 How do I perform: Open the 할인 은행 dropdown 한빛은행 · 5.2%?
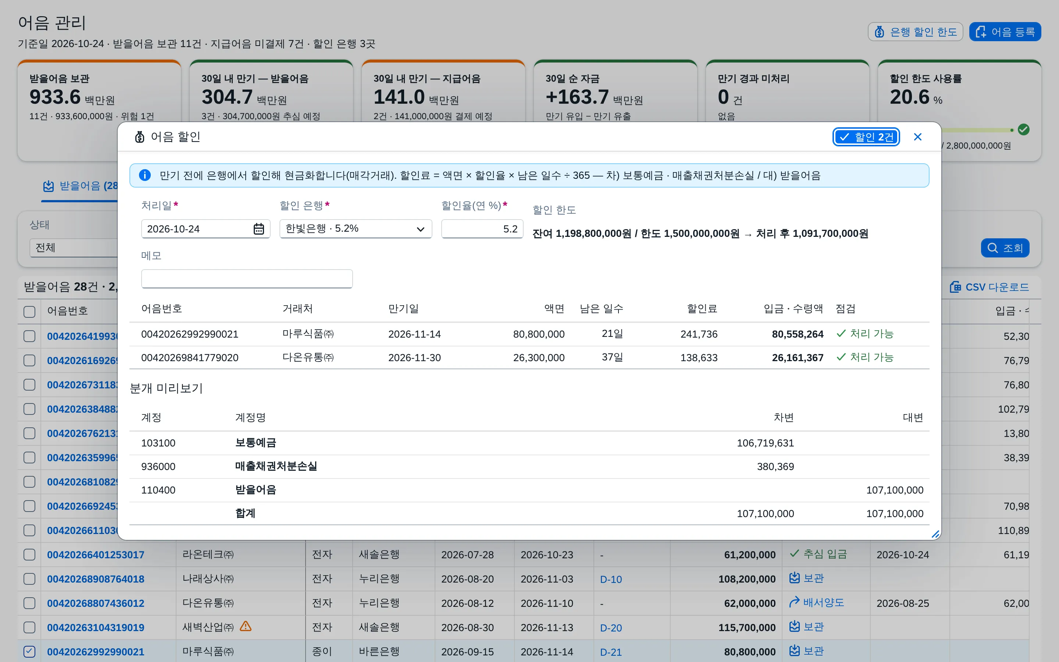coord(355,228)
